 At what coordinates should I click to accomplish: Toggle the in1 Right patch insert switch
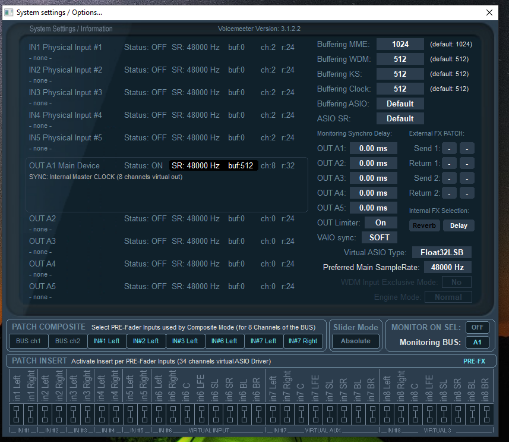pos(31,414)
